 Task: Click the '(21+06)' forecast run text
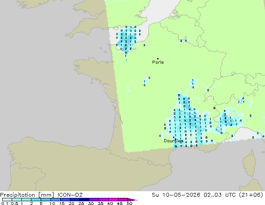251,195
